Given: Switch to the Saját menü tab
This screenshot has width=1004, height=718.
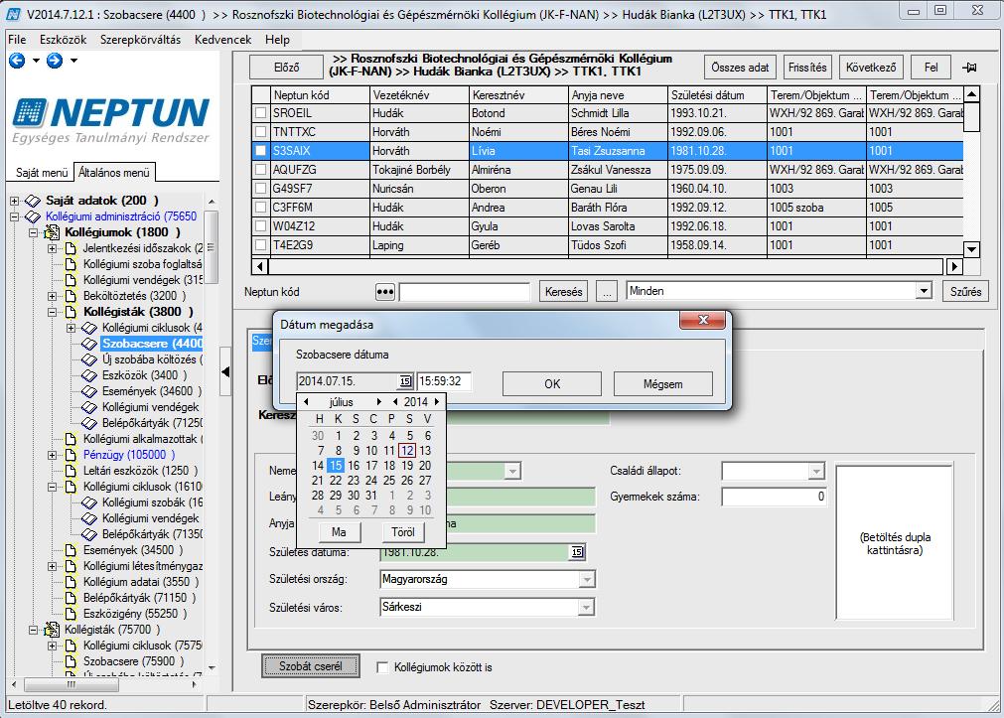Looking at the screenshot, I should (x=42, y=173).
